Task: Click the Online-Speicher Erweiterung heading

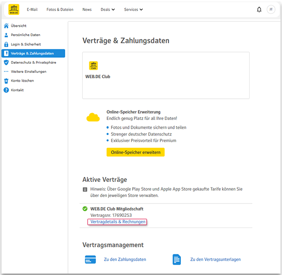Action: pyautogui.click(x=134, y=112)
